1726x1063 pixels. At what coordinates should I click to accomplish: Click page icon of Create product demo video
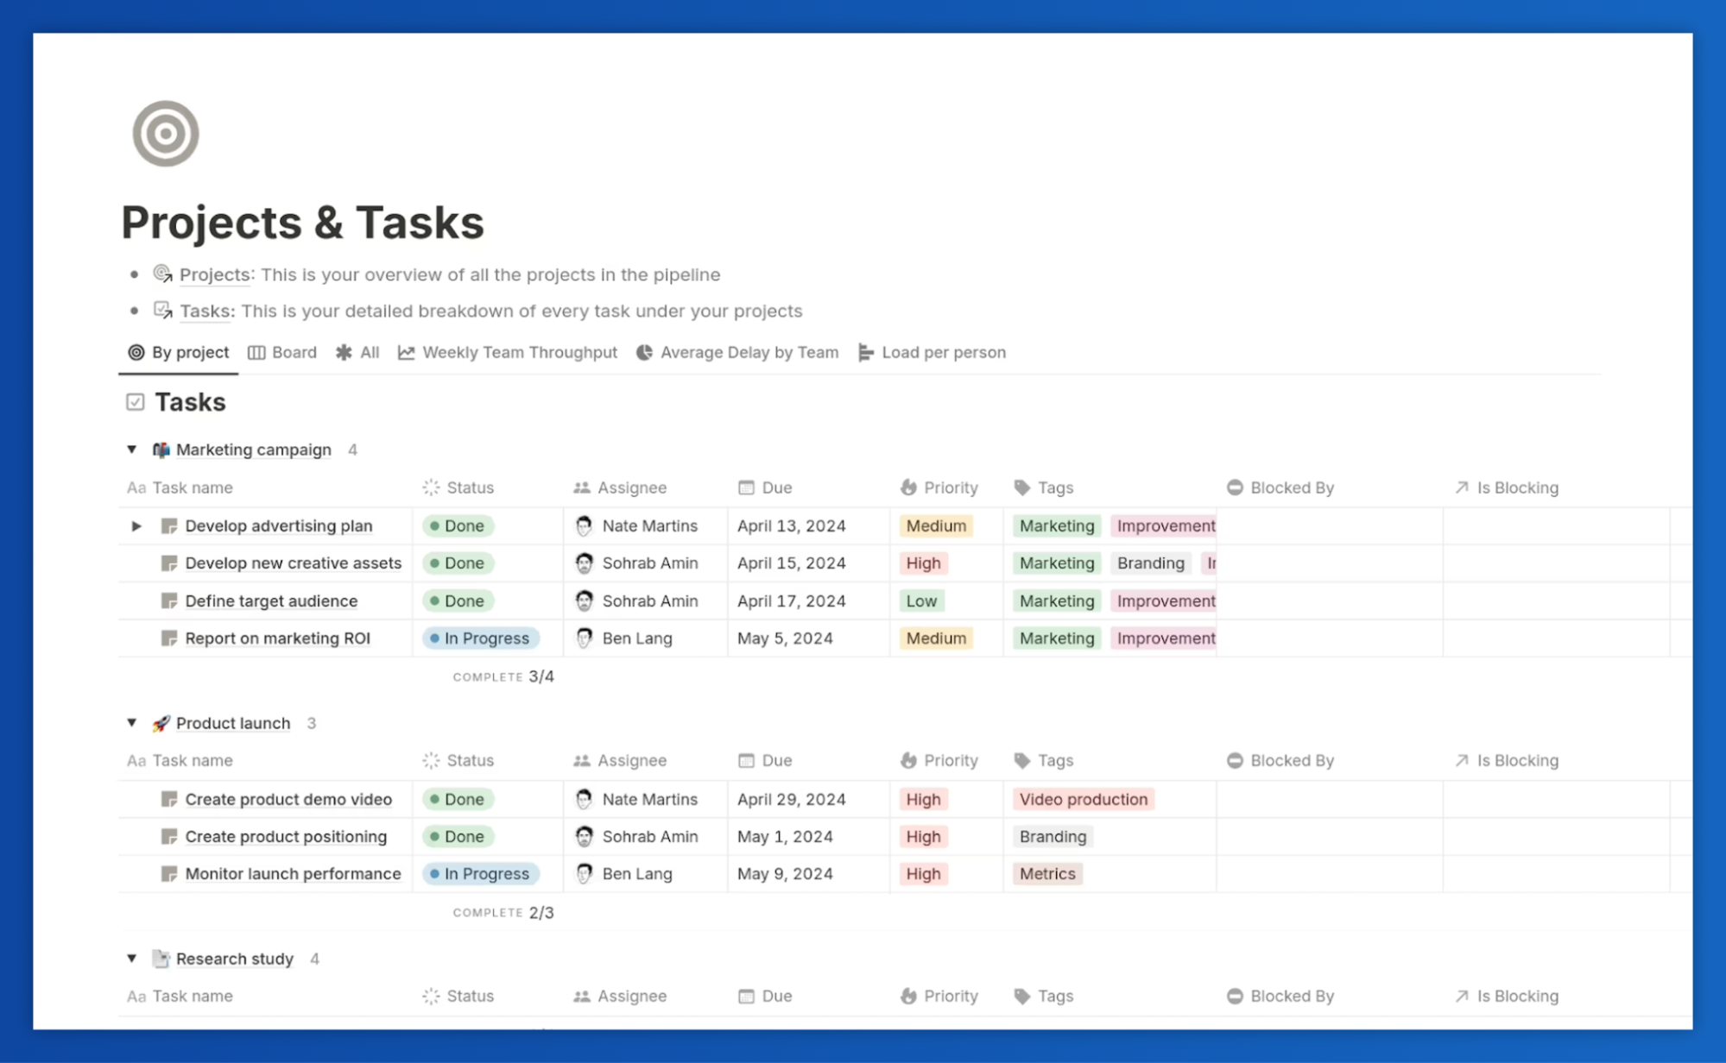click(169, 799)
